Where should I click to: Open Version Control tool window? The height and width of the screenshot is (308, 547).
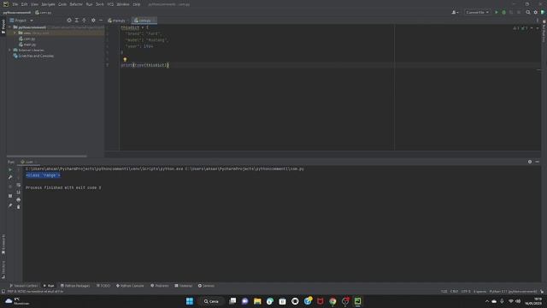24,286
